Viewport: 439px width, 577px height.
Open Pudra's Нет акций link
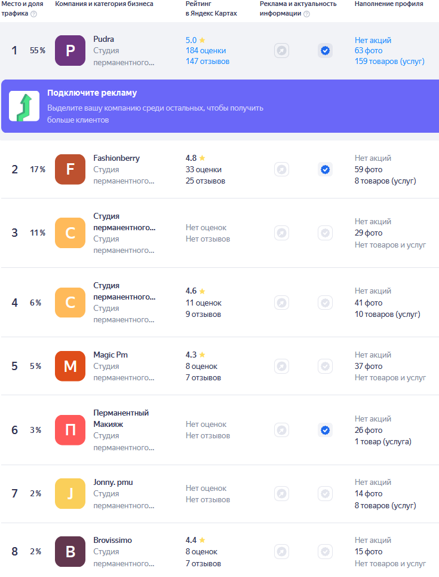click(373, 40)
